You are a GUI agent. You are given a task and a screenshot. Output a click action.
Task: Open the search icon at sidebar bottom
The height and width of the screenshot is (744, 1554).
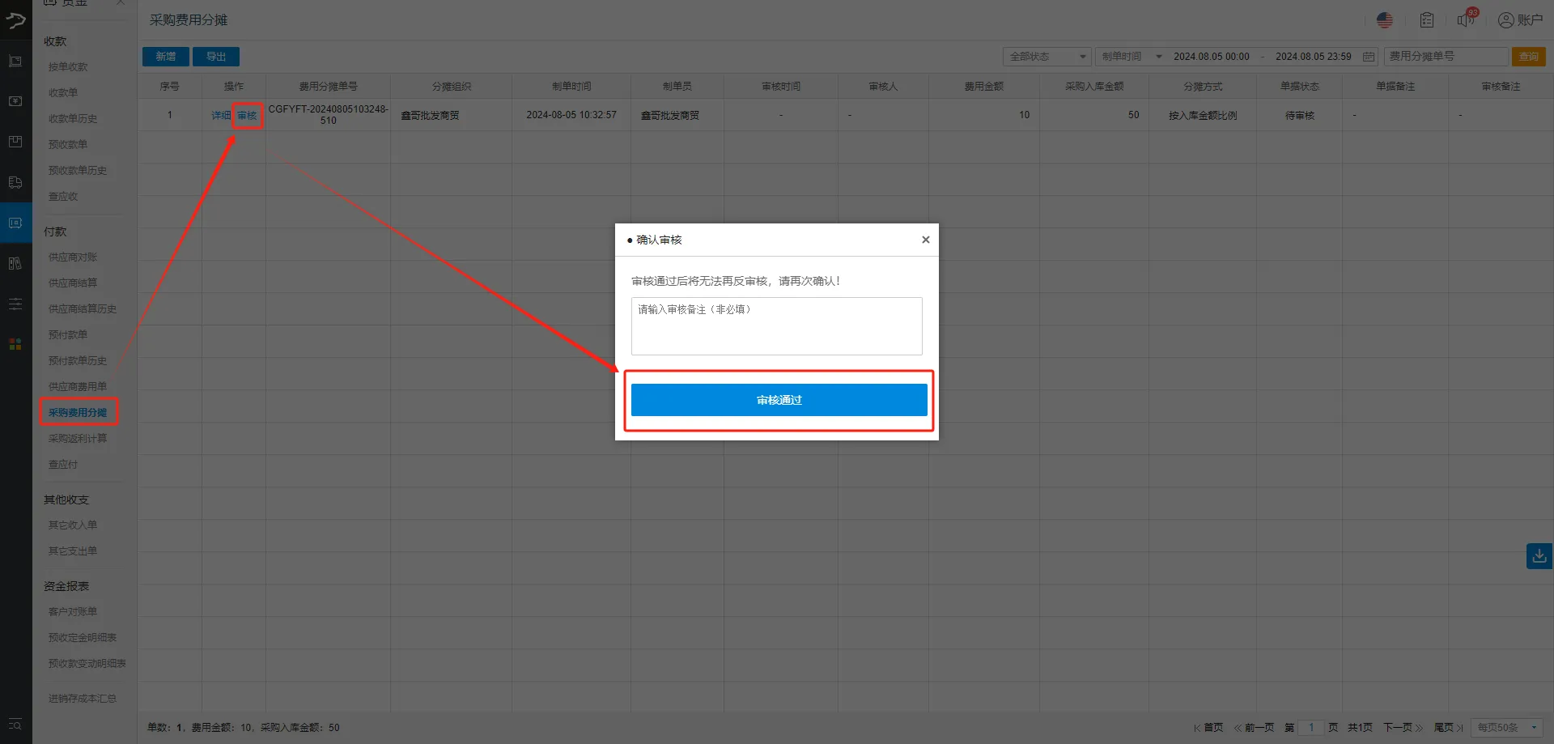click(15, 726)
